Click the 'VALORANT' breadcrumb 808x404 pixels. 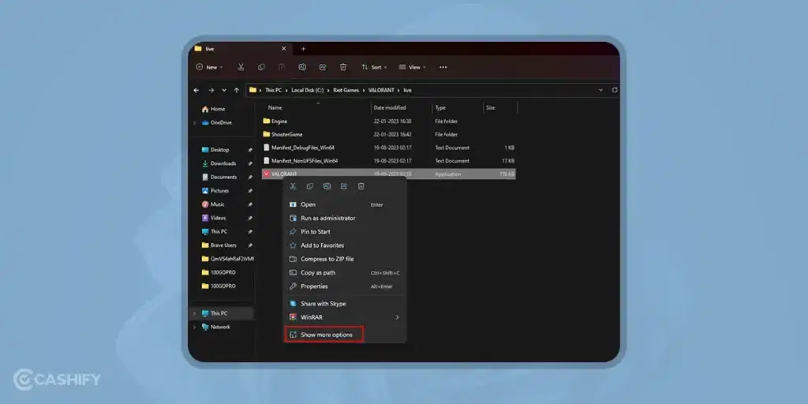[x=381, y=90]
